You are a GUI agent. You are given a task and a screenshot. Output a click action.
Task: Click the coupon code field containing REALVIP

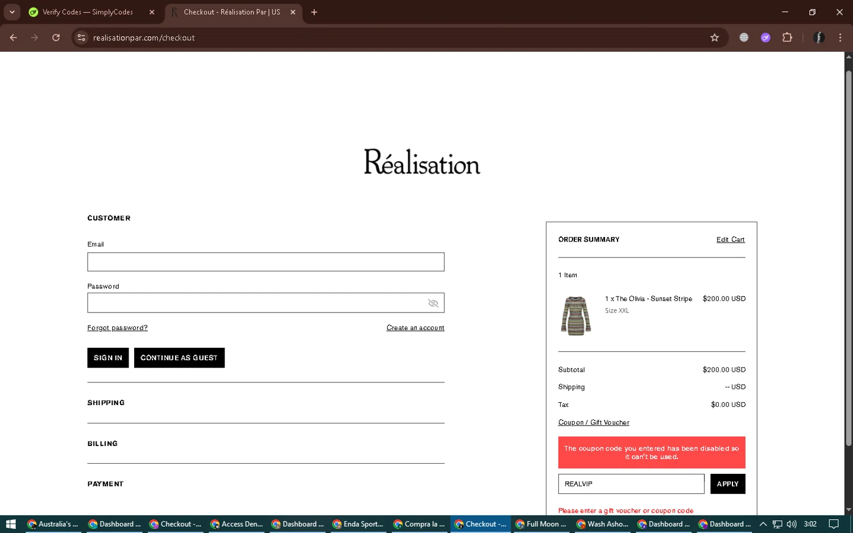point(631,484)
